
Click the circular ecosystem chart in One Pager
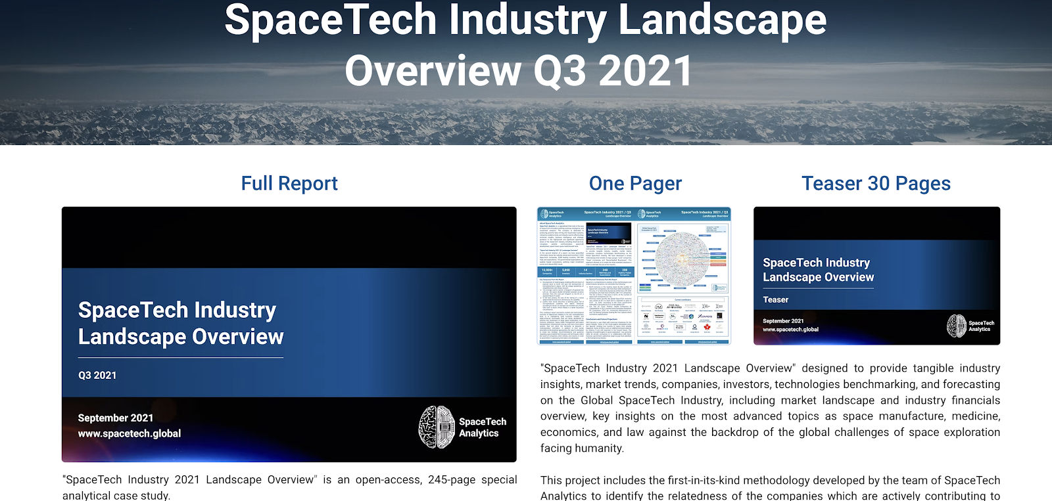coord(682,259)
